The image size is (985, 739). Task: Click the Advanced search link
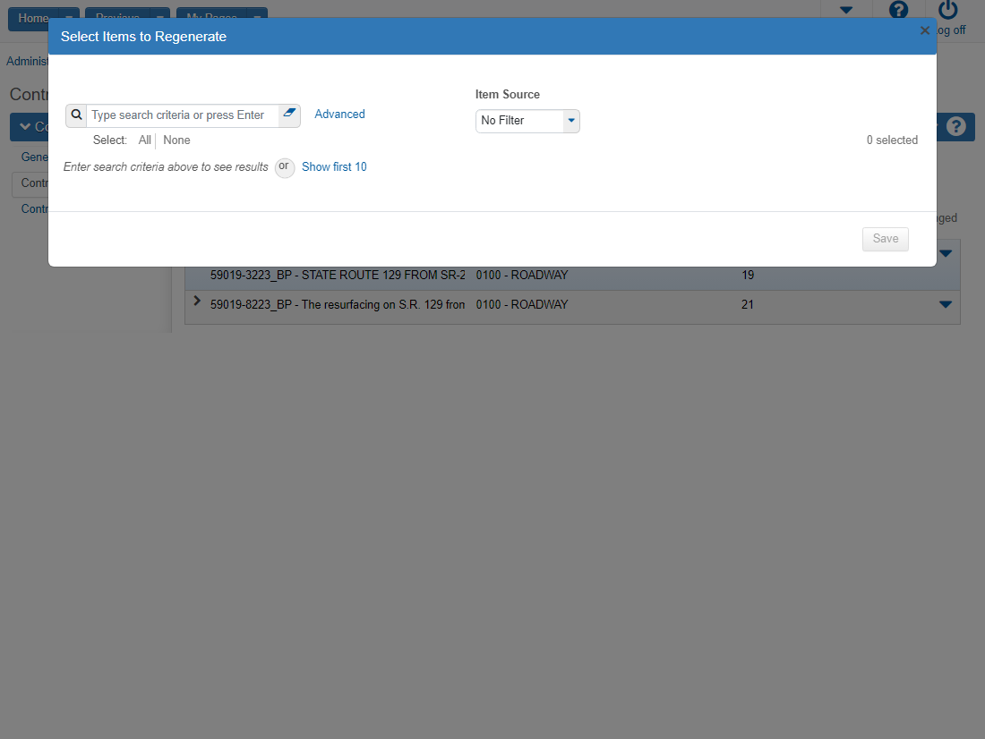tap(339, 115)
